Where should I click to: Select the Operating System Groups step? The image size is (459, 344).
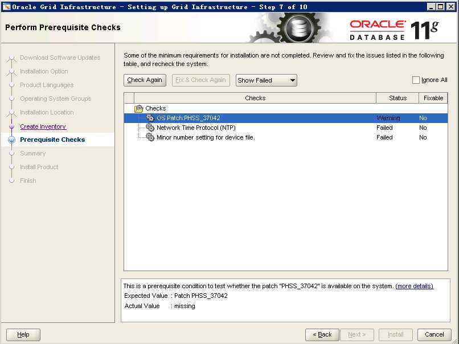coord(56,99)
